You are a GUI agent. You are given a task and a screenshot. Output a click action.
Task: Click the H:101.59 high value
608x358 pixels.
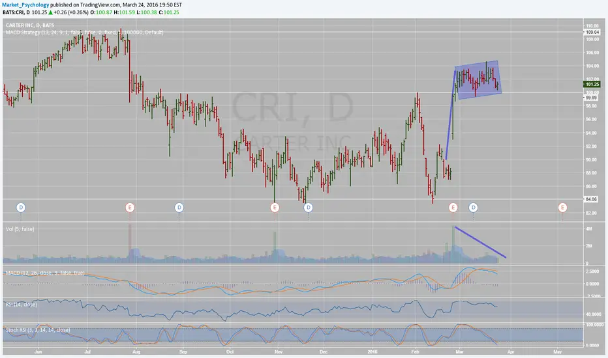124,12
